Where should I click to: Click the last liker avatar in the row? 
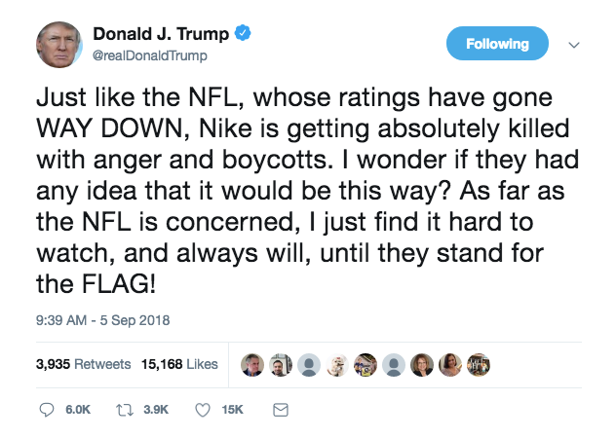[479, 364]
